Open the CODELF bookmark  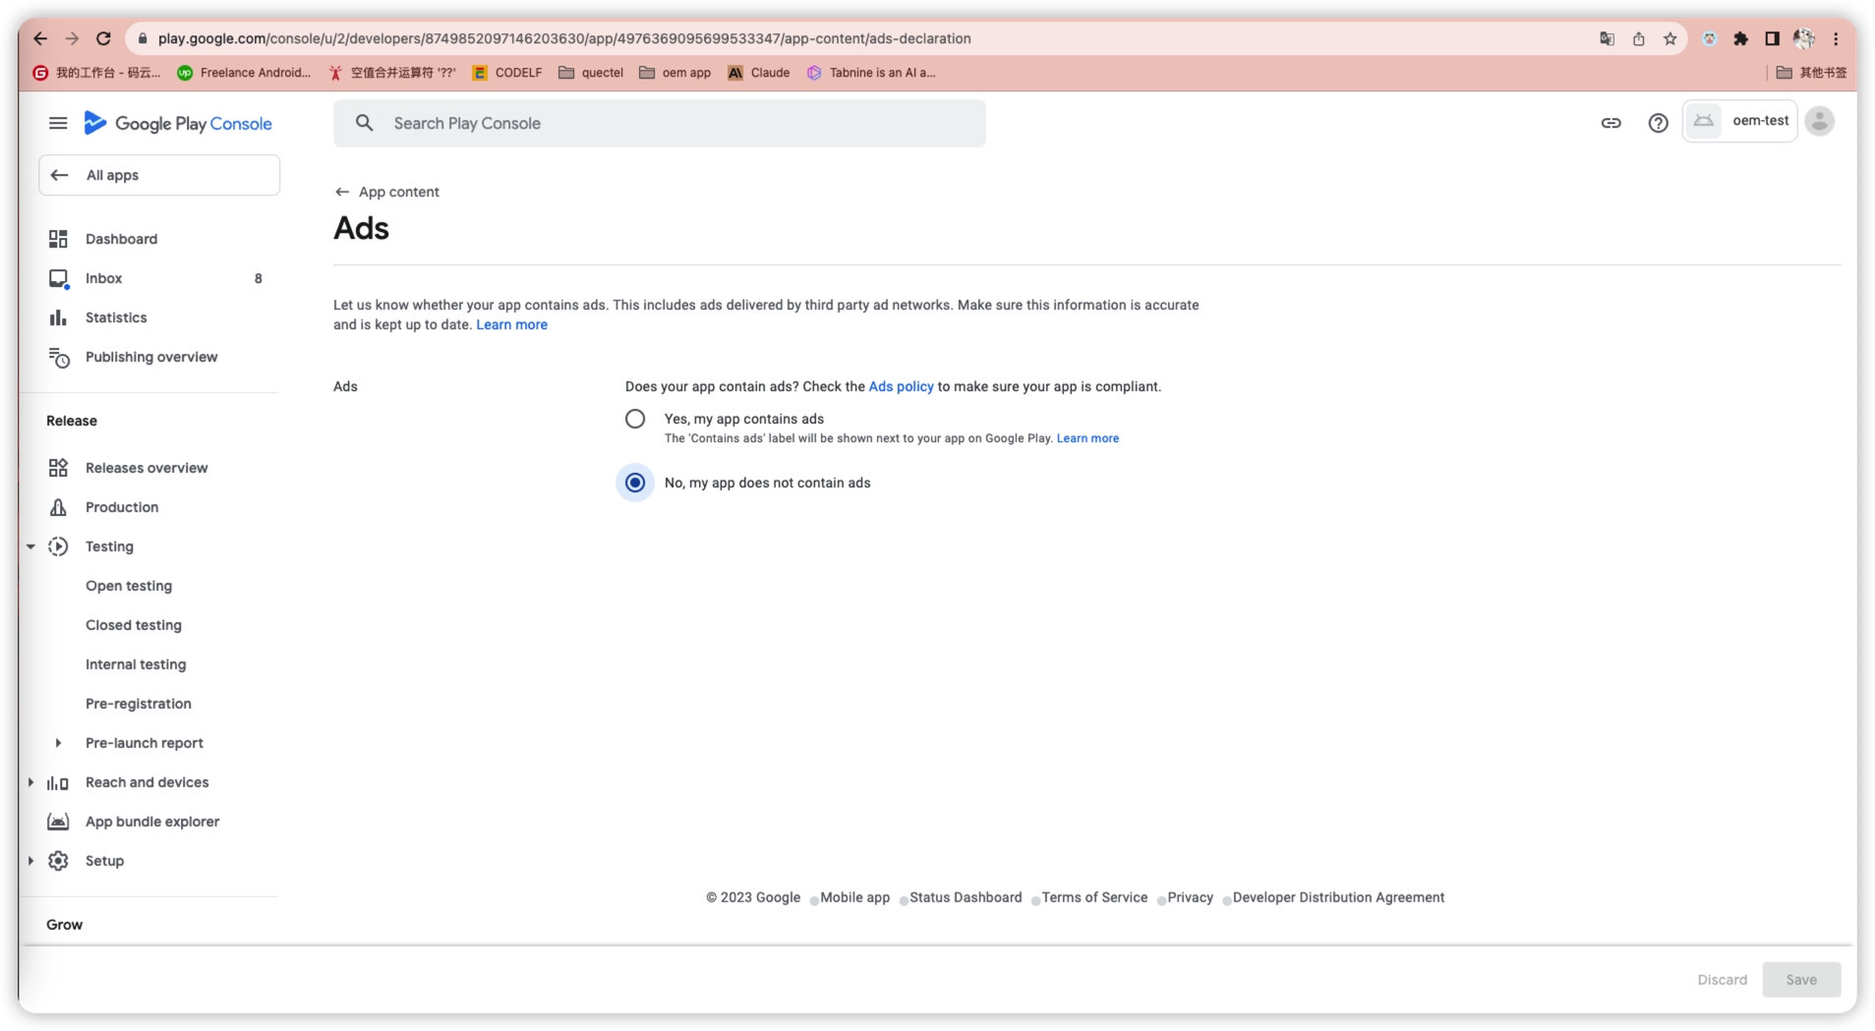click(x=507, y=73)
